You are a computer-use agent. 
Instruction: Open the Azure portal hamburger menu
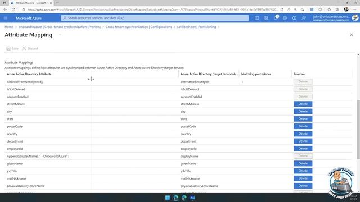pyautogui.click(x=6, y=18)
